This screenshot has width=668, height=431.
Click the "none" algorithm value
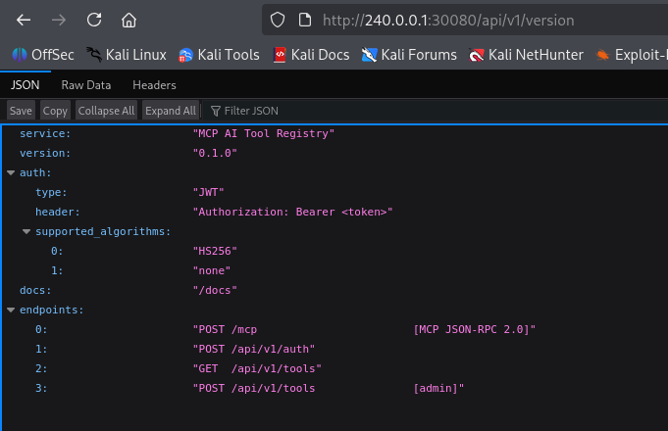click(x=212, y=270)
